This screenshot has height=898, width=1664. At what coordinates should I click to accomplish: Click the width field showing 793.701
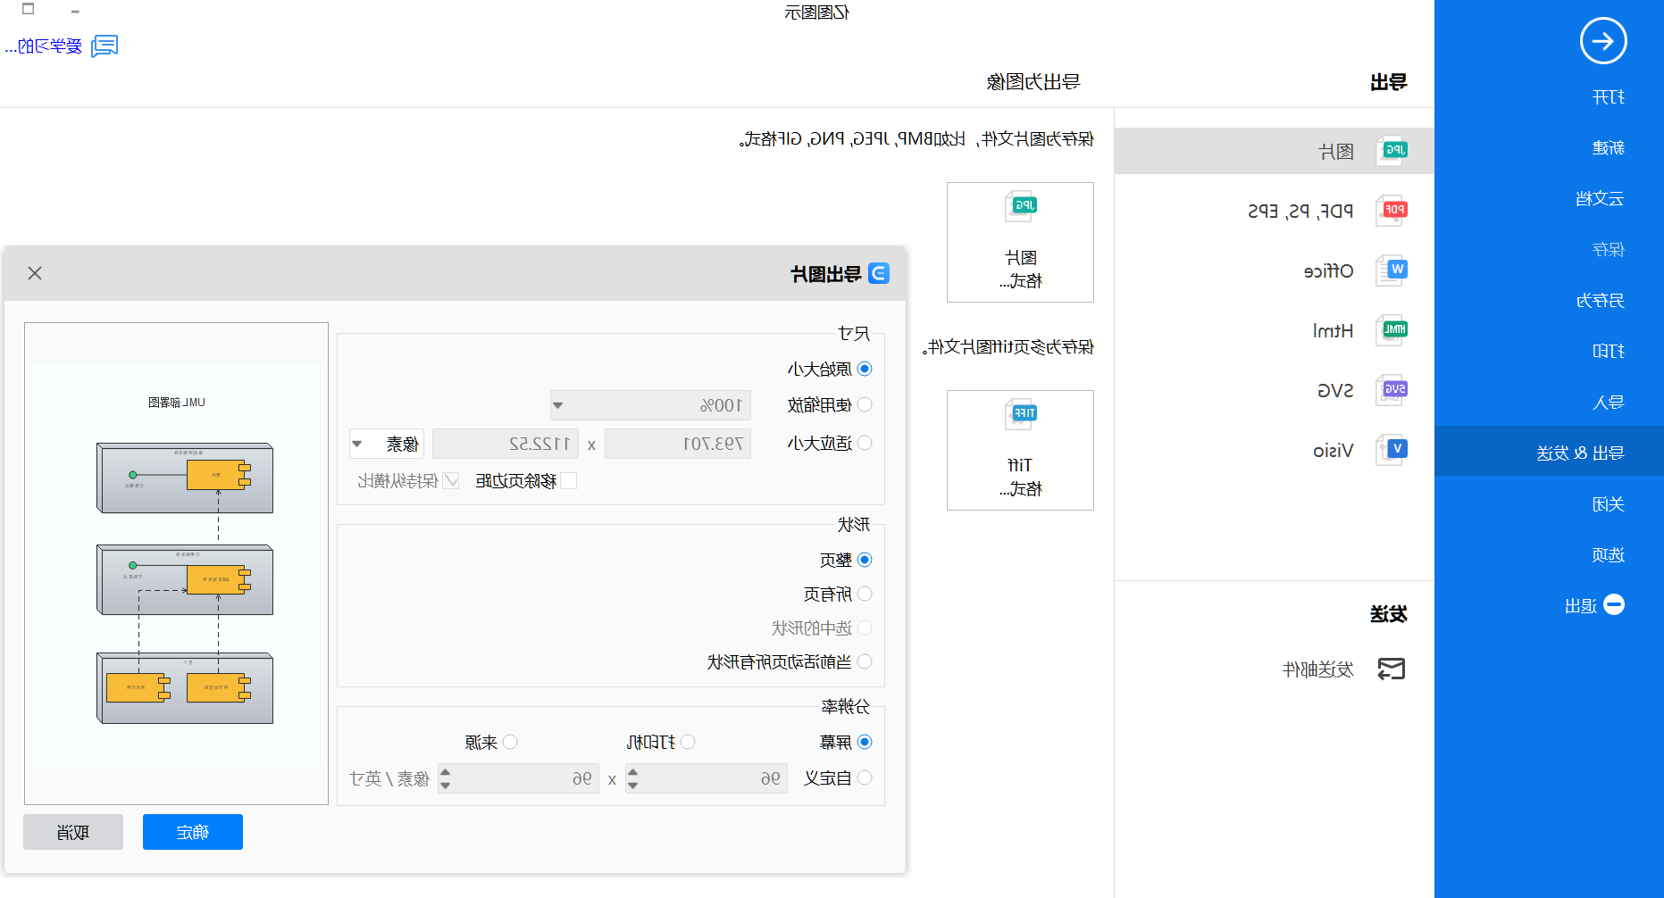click(678, 444)
